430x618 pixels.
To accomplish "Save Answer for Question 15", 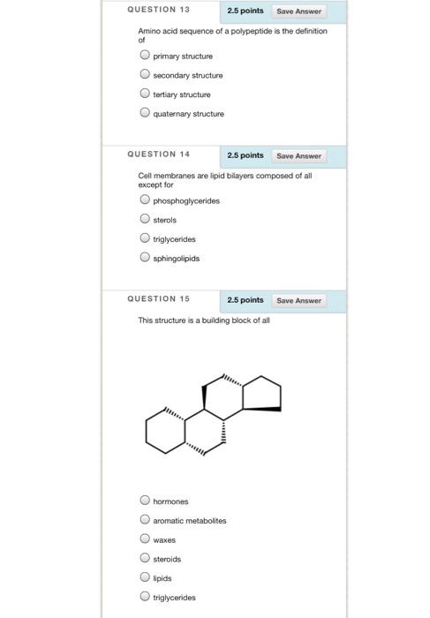I will (298, 301).
